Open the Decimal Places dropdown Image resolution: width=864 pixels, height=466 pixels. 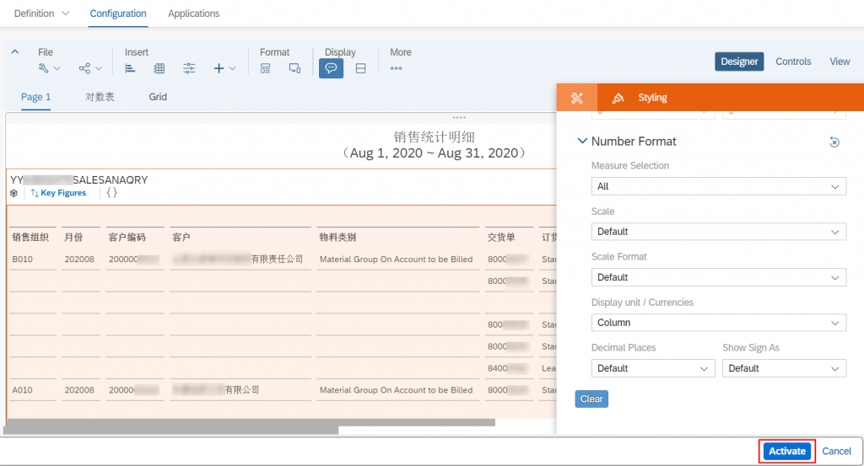pos(653,368)
